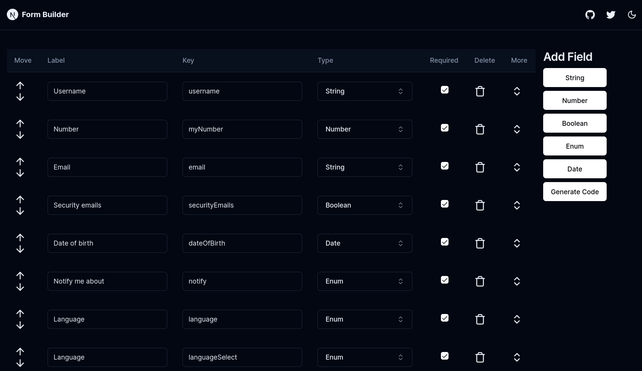
Task: Open More options for the Email row
Action: pos(517,167)
